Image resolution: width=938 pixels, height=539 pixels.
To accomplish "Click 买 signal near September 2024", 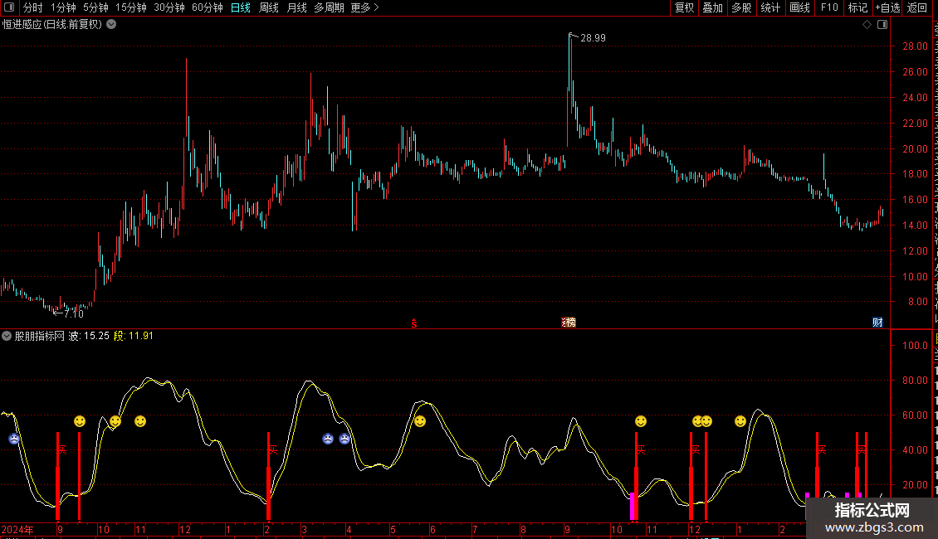I will 62,449.
